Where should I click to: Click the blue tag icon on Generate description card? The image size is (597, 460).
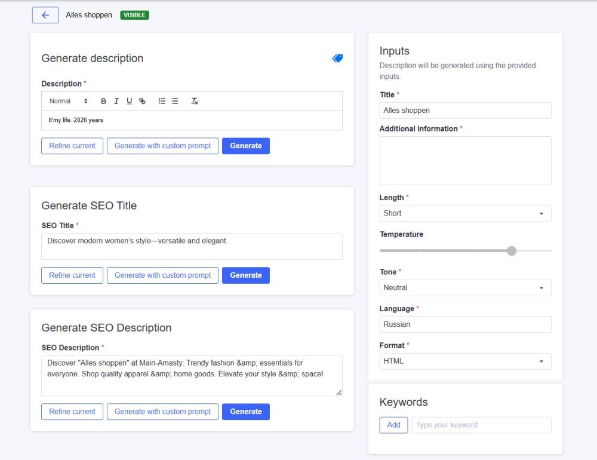click(337, 58)
